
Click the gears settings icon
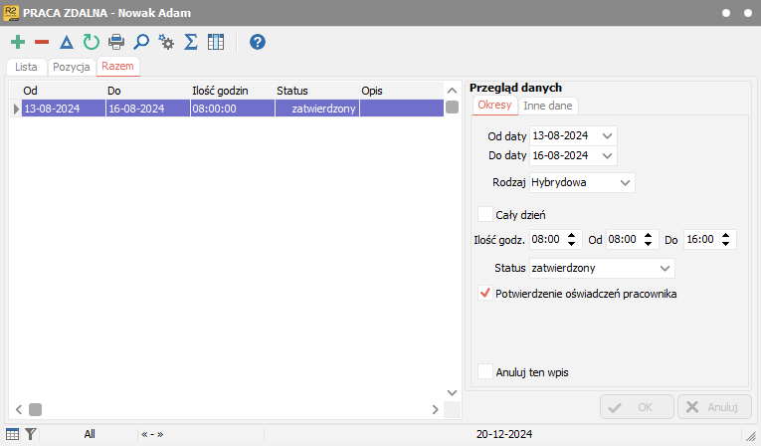[166, 42]
